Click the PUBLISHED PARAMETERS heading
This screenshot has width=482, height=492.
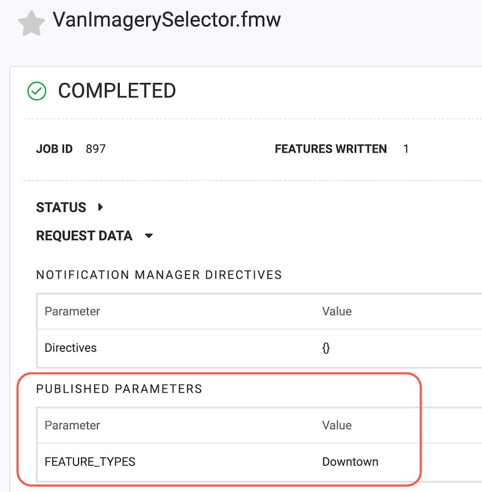120,389
